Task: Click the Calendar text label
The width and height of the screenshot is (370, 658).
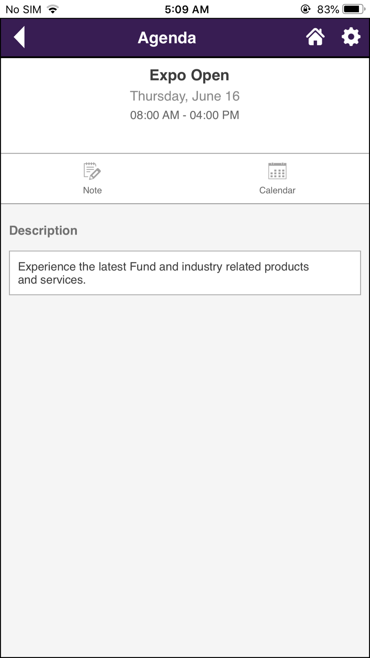Action: [277, 190]
